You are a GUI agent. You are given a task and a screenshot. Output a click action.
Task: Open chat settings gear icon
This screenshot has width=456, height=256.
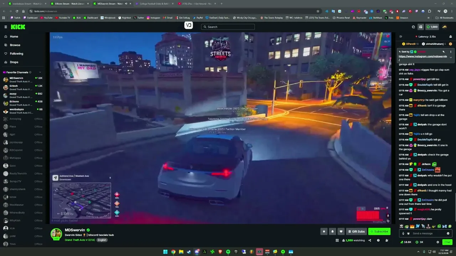click(x=438, y=242)
